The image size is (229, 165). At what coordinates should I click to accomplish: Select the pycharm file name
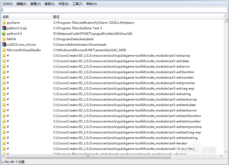tap(13, 23)
